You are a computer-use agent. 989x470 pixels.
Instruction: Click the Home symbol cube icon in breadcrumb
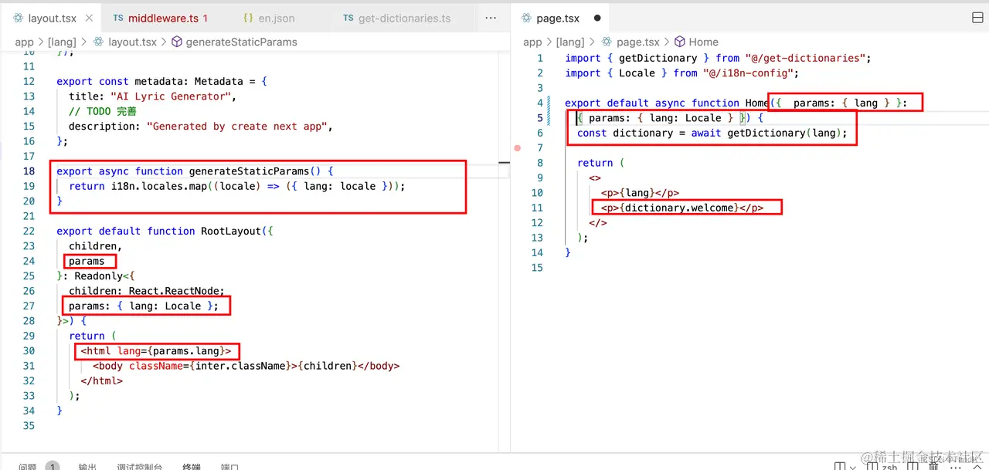[680, 42]
